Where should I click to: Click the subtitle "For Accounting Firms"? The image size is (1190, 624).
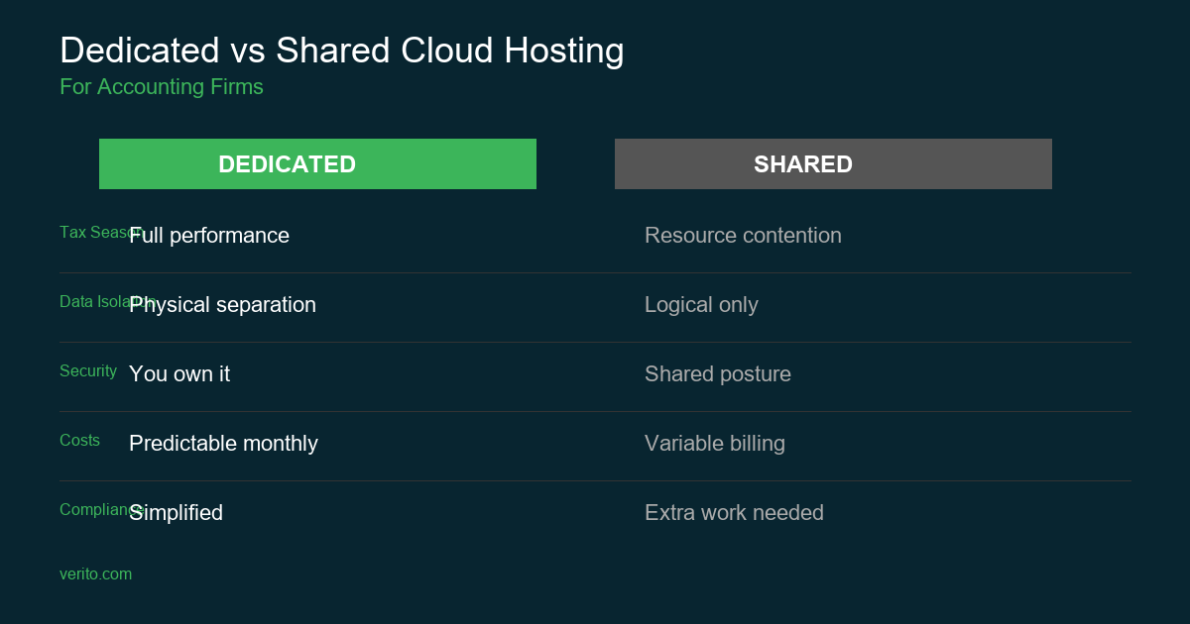tap(162, 87)
